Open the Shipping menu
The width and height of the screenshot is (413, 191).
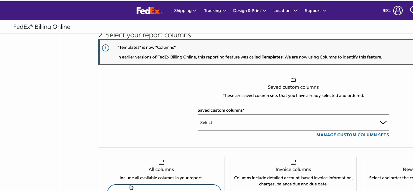coord(185,11)
